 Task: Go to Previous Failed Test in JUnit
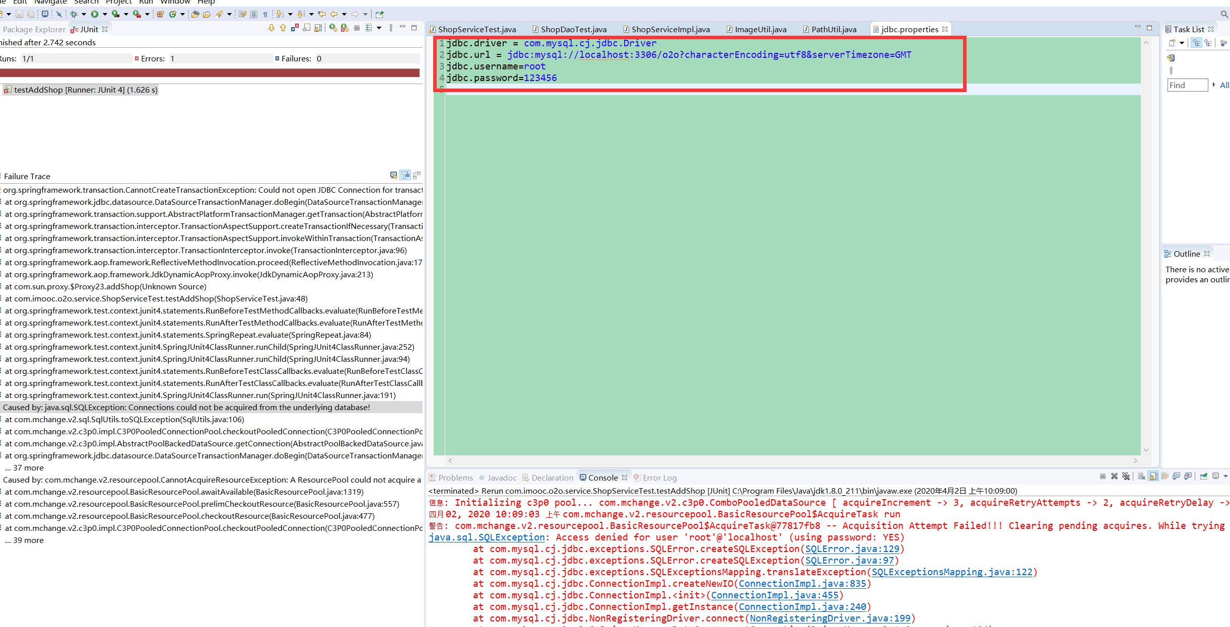283,28
